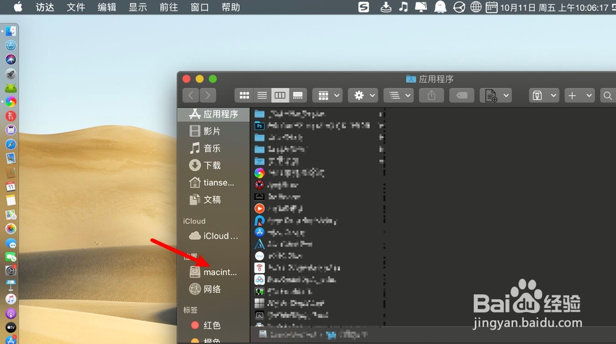The width and height of the screenshot is (616, 344).
Task: Open Launchpad rocket icon in Dock
Action: click(10, 74)
